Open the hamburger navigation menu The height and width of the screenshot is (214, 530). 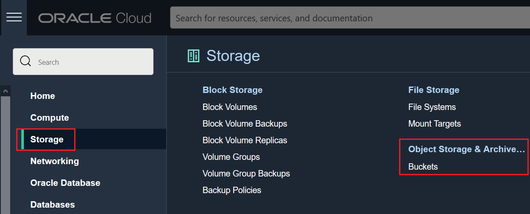click(x=14, y=17)
